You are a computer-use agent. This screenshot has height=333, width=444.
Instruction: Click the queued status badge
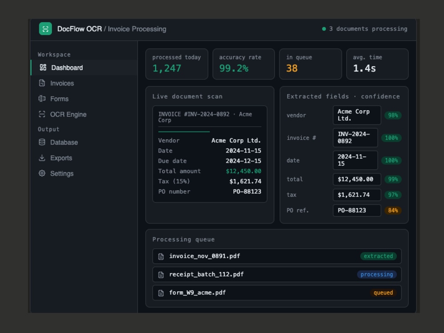coord(383,293)
